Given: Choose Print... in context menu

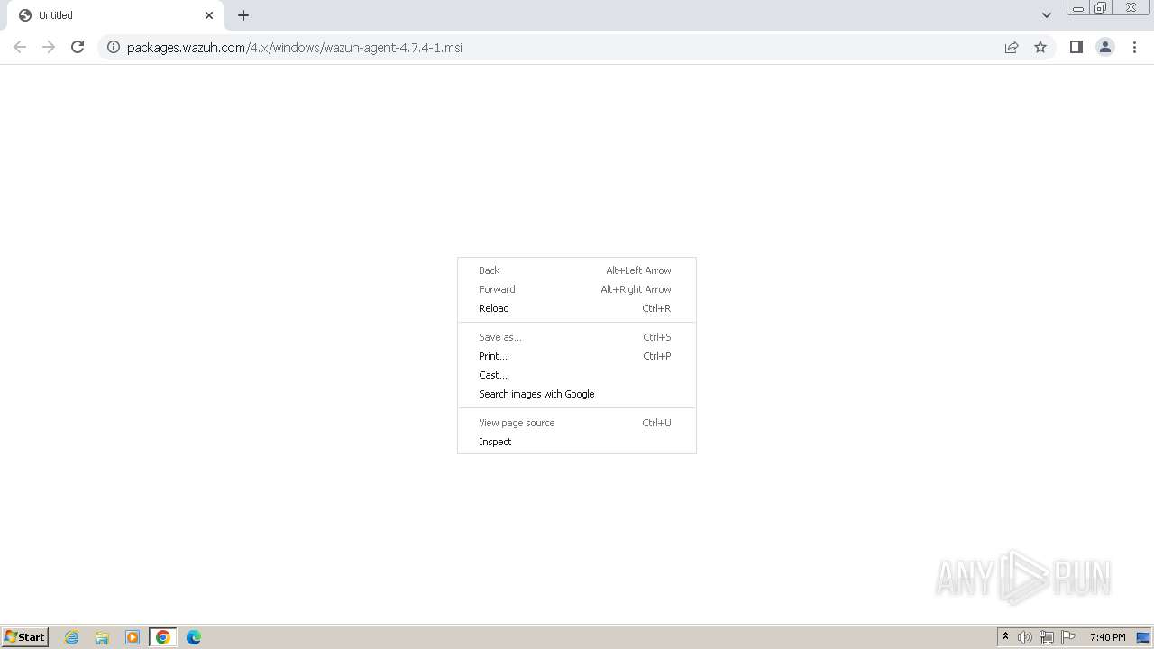Looking at the screenshot, I should pyautogui.click(x=577, y=356).
